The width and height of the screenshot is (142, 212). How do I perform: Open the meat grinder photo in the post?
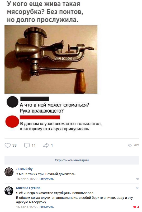tap(51, 59)
